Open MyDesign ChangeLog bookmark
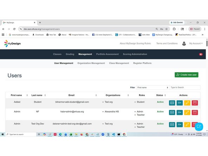 163,35
